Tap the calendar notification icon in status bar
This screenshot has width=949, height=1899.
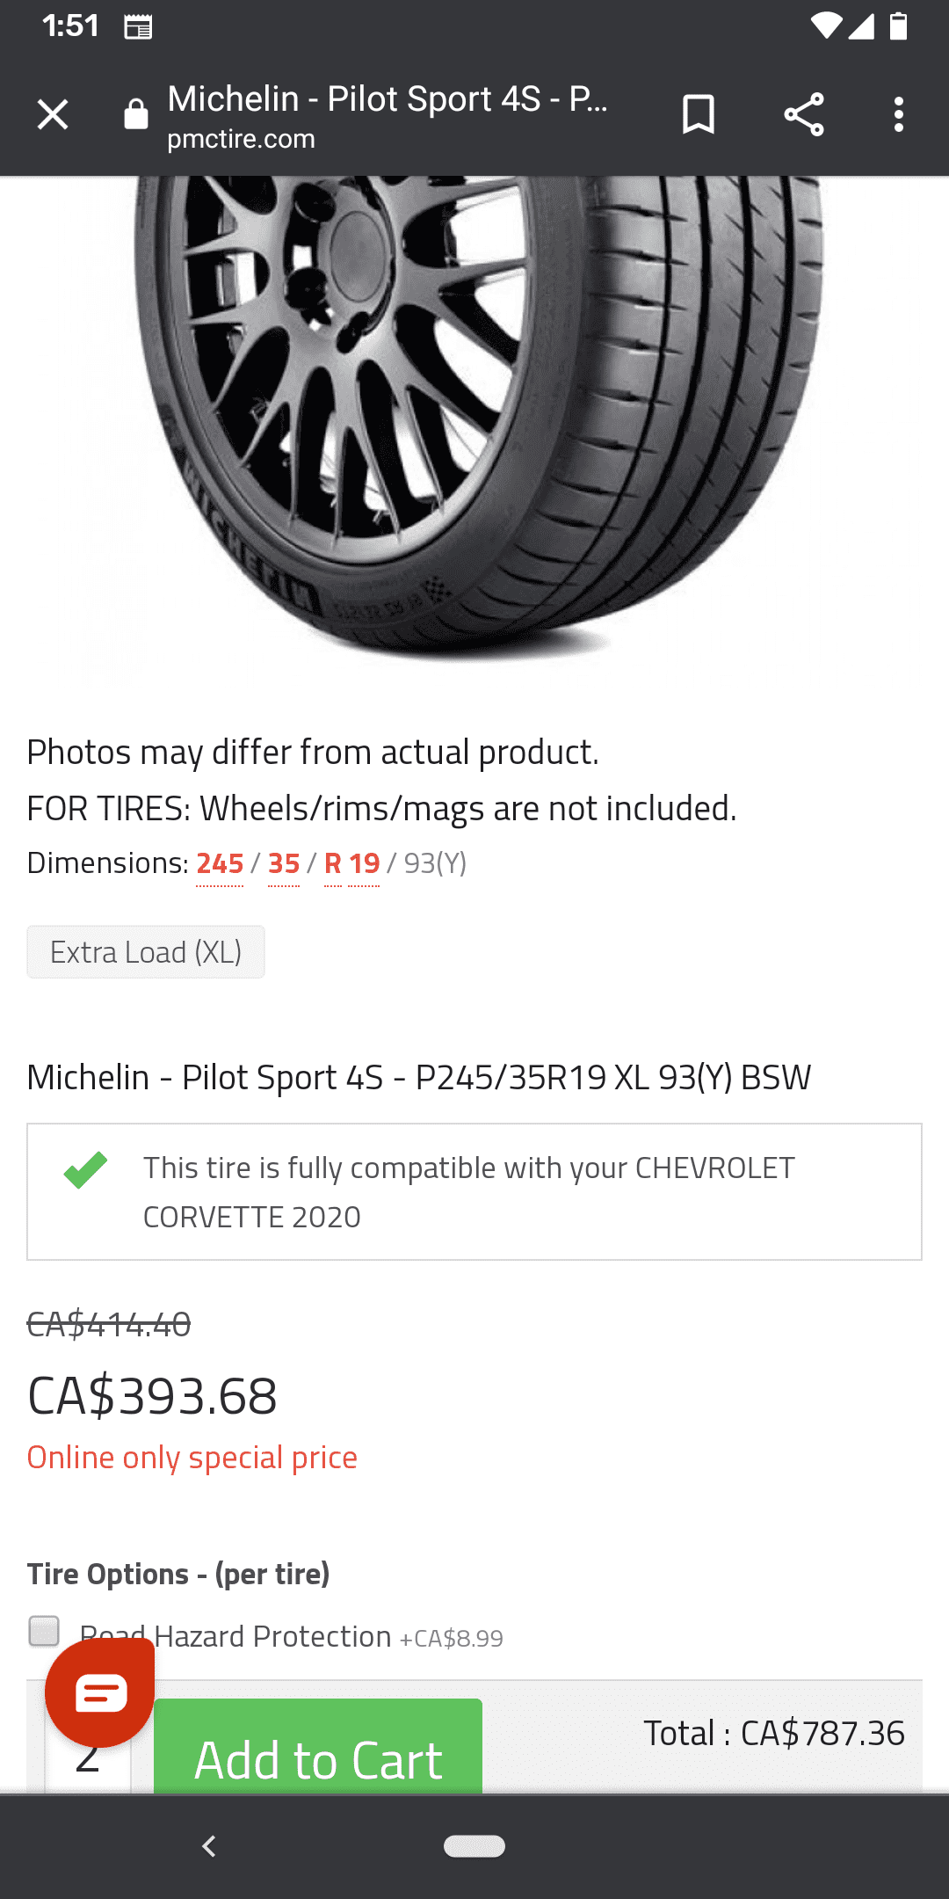[138, 27]
